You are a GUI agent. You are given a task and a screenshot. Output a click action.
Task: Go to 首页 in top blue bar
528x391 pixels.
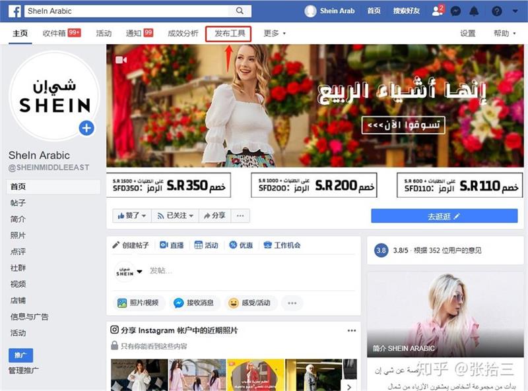coord(374,11)
